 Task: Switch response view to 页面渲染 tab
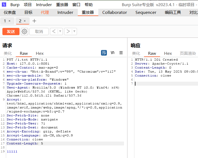[188, 53]
